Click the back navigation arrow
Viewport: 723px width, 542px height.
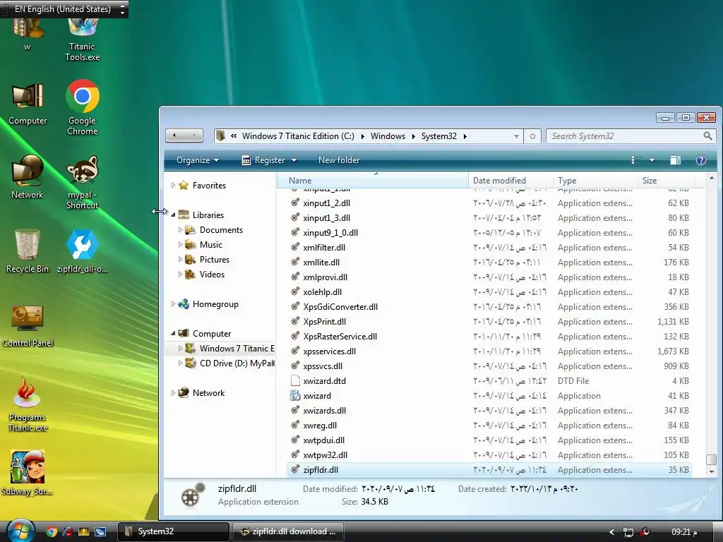pyautogui.click(x=174, y=135)
